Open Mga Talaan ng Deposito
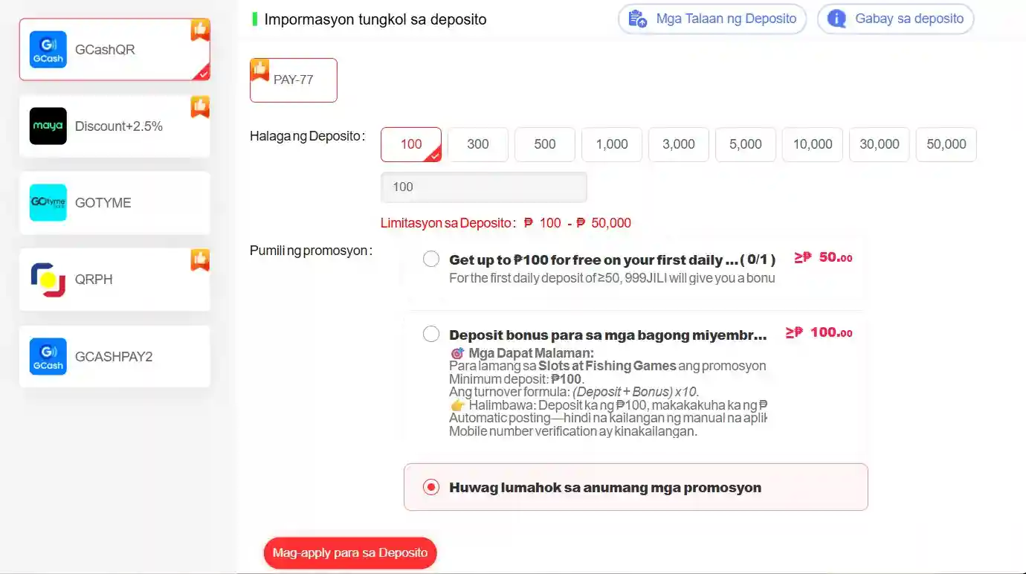 coord(712,19)
